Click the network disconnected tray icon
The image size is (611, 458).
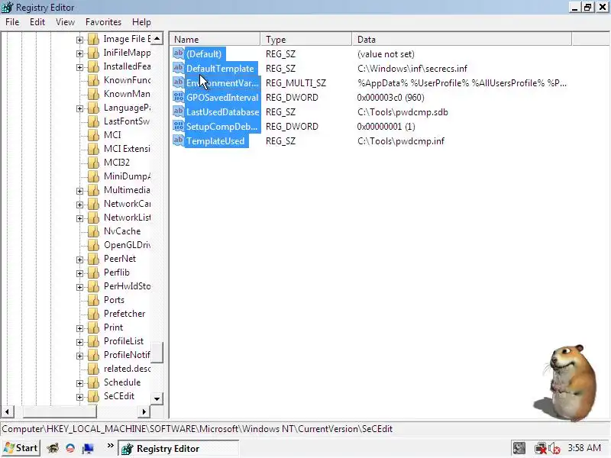point(541,449)
